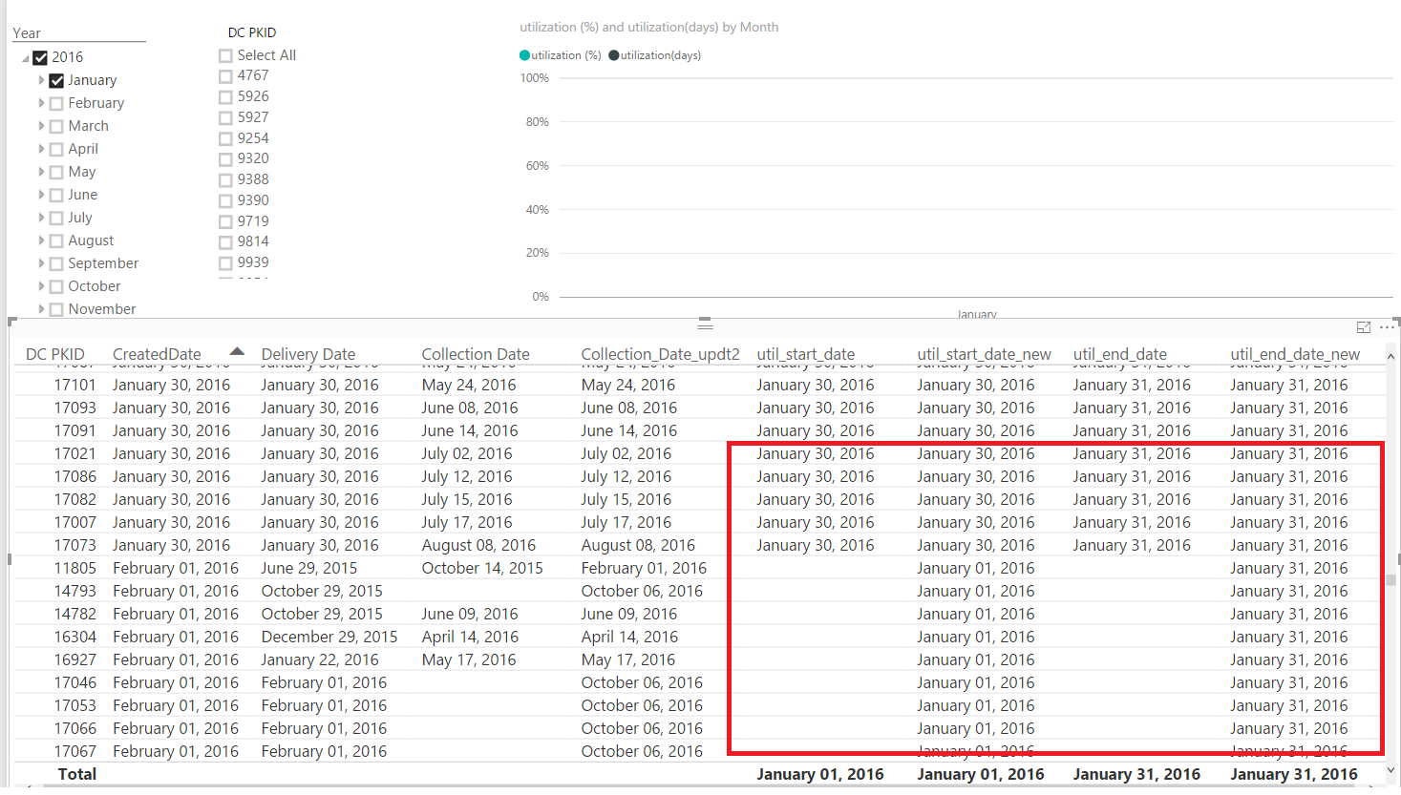Expand the September month node

click(41, 263)
